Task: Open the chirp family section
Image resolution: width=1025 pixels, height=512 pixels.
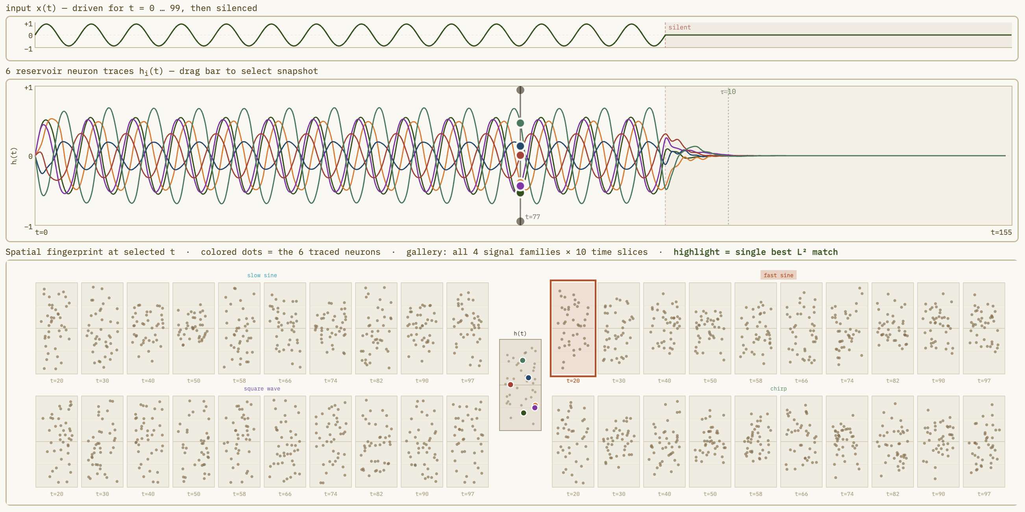Action: pyautogui.click(x=779, y=389)
